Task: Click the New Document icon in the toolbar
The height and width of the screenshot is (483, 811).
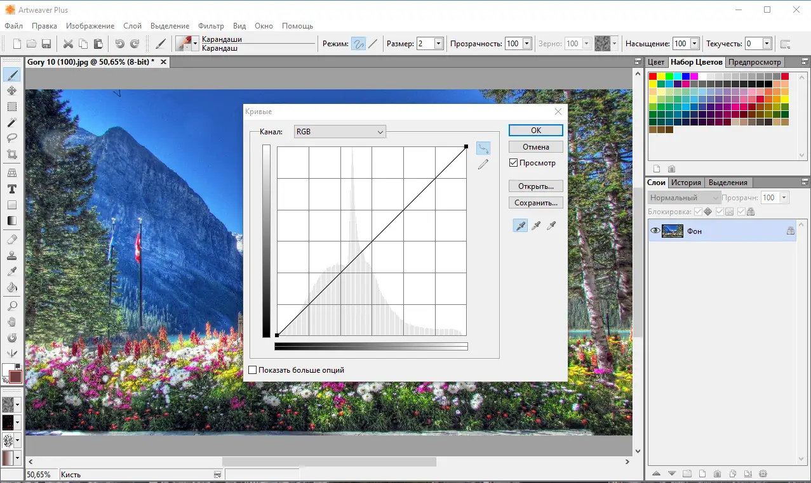Action: point(17,44)
